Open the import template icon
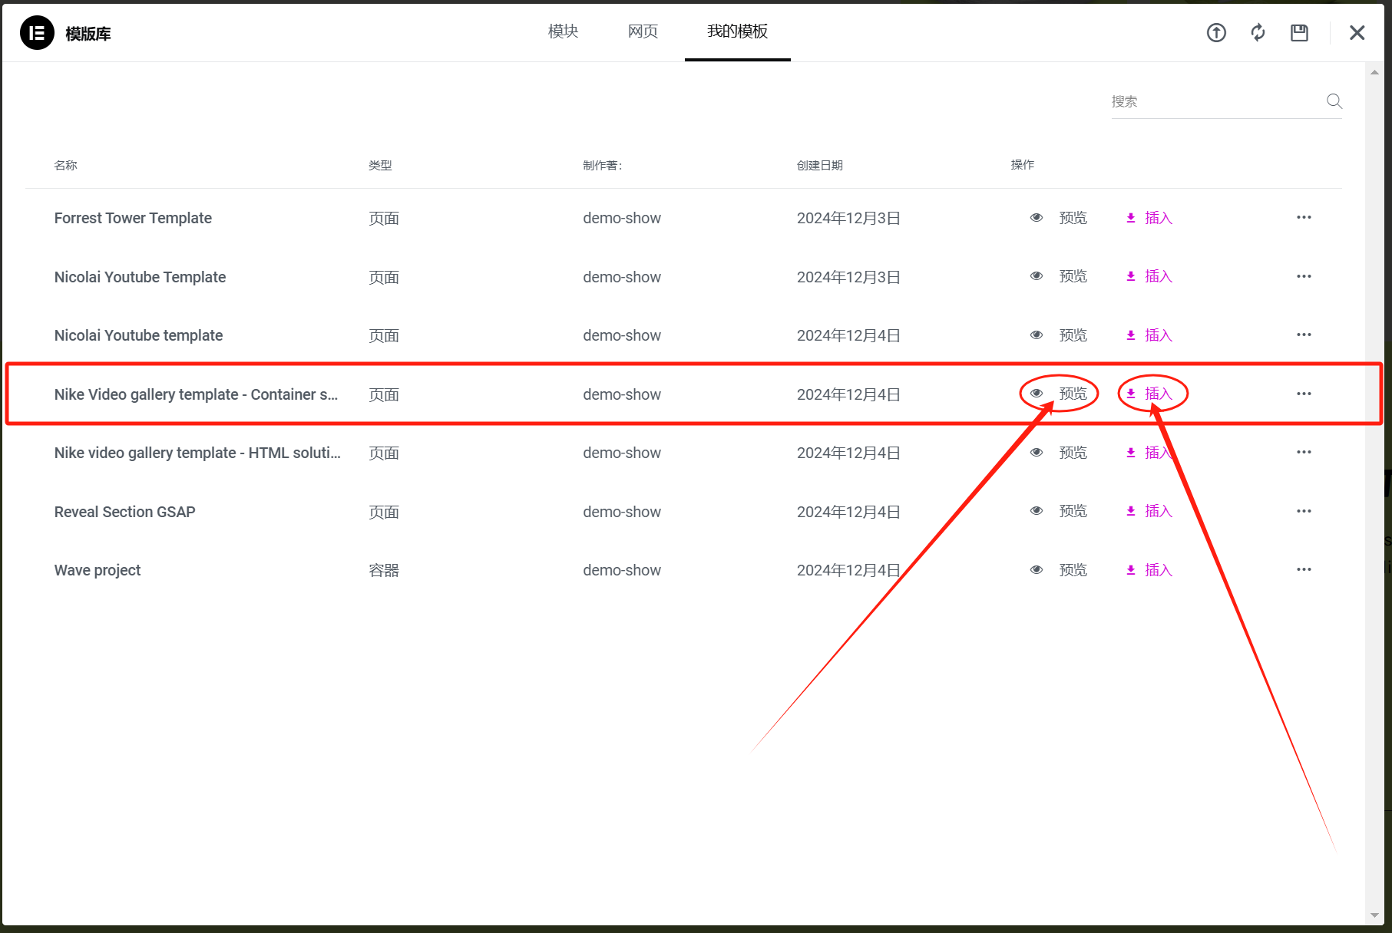 click(x=1216, y=32)
